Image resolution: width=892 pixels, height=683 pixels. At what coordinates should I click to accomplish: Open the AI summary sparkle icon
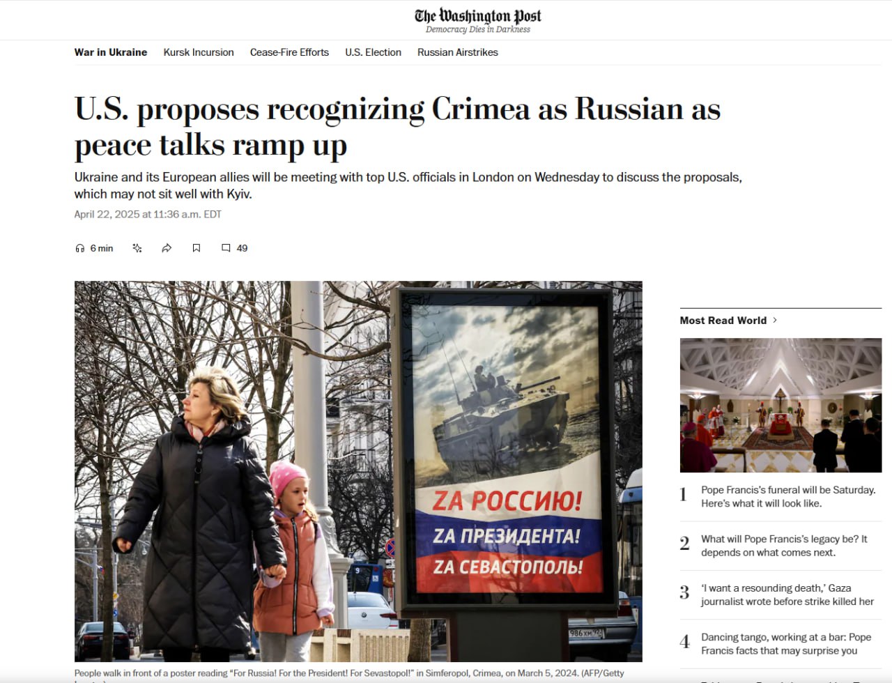(137, 248)
